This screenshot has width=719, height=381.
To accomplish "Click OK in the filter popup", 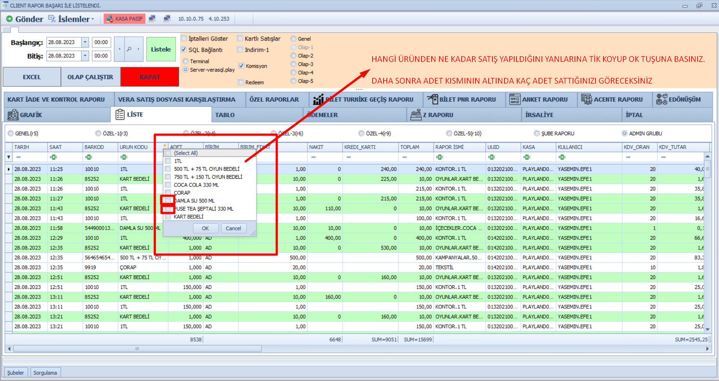I will click(205, 228).
